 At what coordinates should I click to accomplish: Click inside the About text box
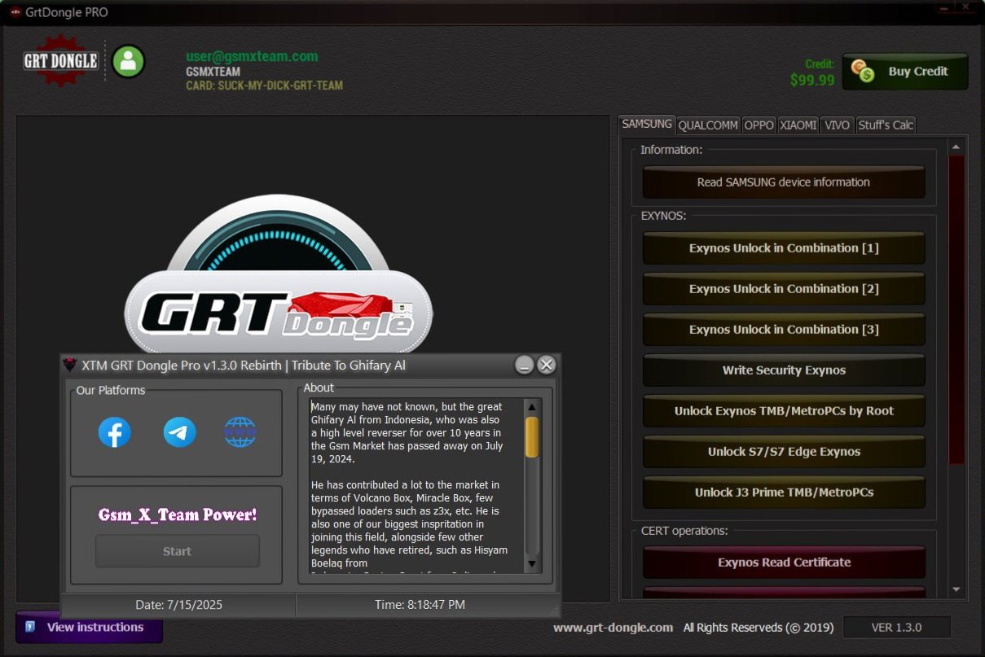416,485
